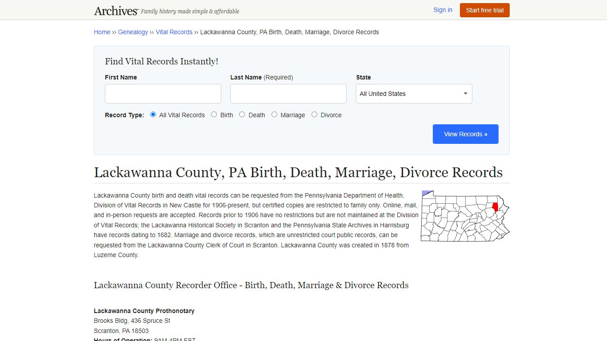The height and width of the screenshot is (341, 607).
Task: Click the page heading Lackawanna County, PA Records
Action: pyautogui.click(x=298, y=172)
